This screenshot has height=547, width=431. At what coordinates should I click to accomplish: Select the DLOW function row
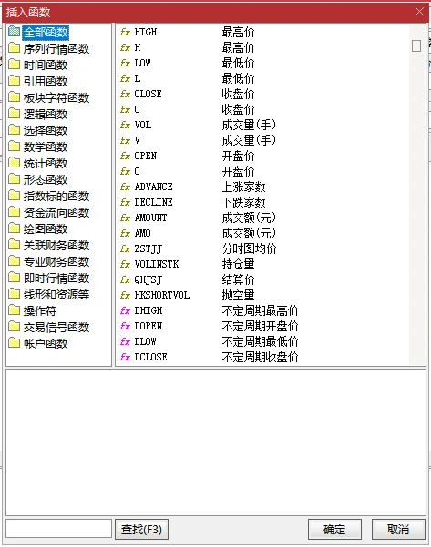coord(263,341)
